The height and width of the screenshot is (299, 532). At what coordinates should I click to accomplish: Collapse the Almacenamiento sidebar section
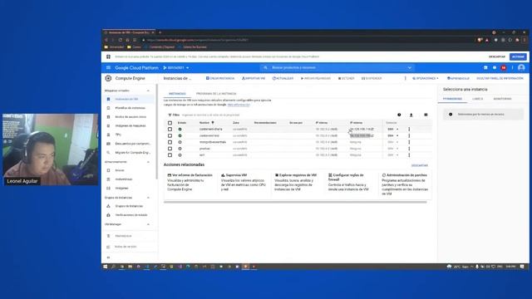148,162
